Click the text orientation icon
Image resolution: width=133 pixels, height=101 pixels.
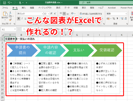(x=72, y=14)
